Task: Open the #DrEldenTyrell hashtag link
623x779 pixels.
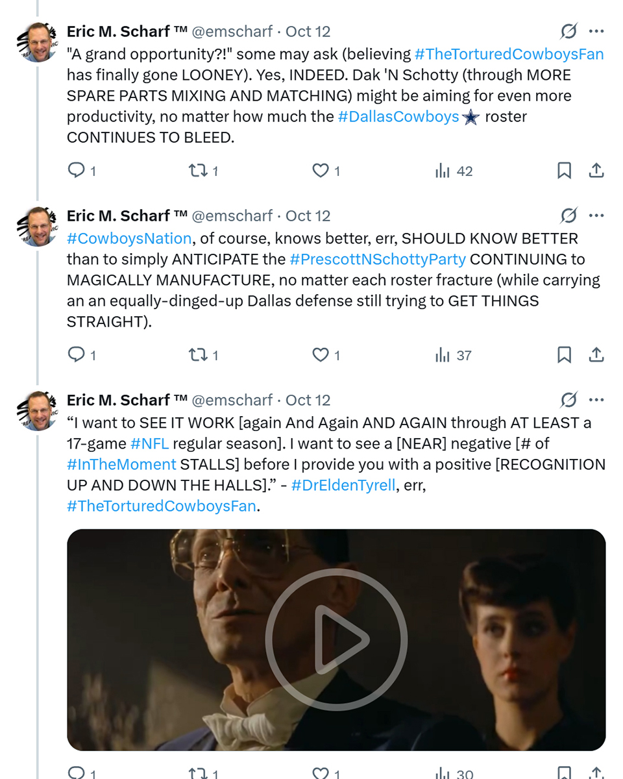Action: (x=343, y=486)
